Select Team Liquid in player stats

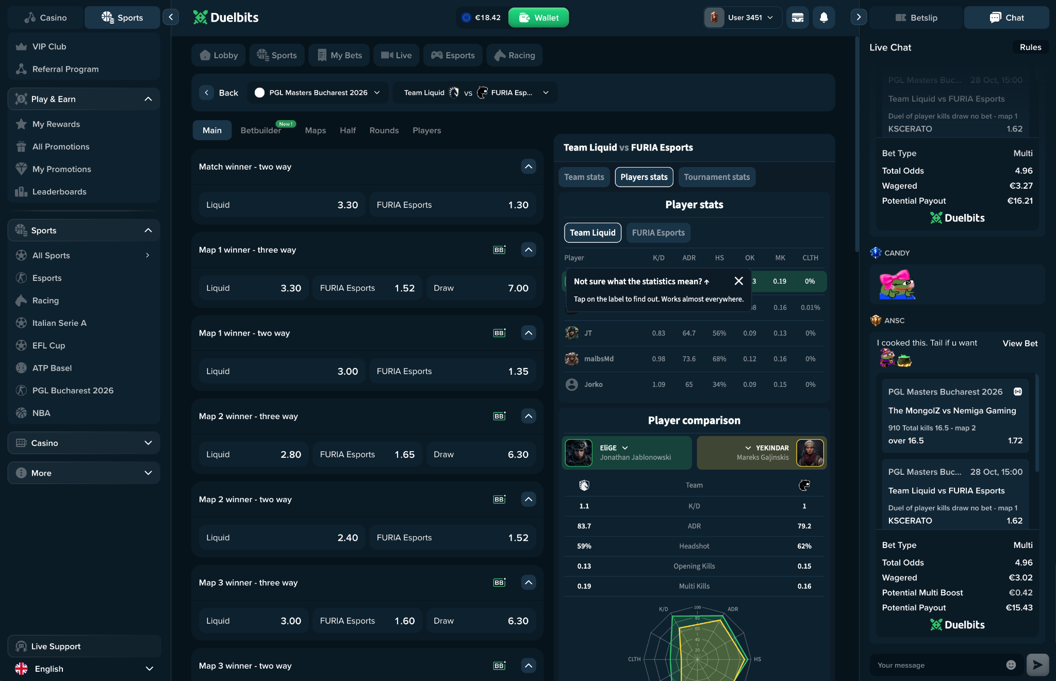click(x=592, y=232)
